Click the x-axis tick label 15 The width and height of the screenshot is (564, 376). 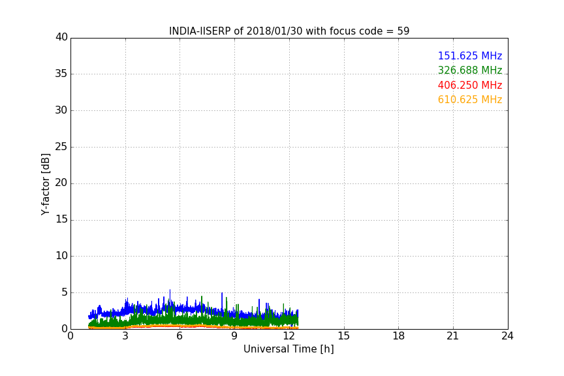pyautogui.click(x=344, y=336)
